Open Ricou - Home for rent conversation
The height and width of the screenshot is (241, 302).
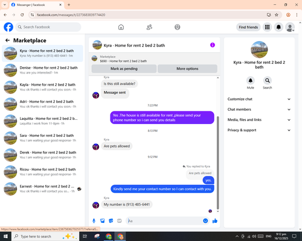click(x=42, y=172)
